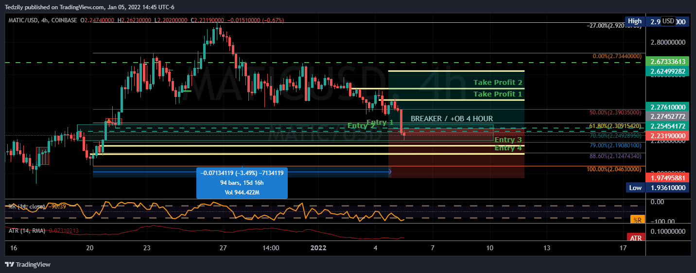The width and height of the screenshot is (696, 273).
Task: Click the 1.93610000 low price tag
Action: [668, 188]
